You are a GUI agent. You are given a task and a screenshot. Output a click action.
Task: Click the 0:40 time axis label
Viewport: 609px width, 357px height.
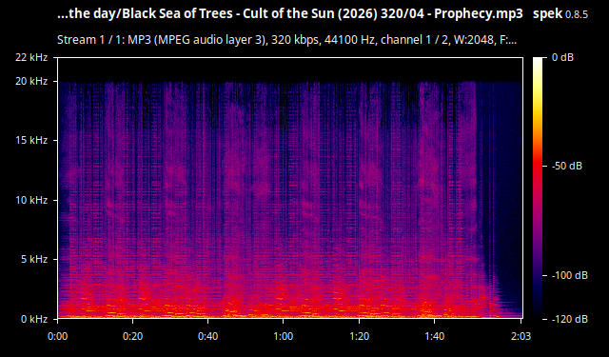click(x=208, y=336)
